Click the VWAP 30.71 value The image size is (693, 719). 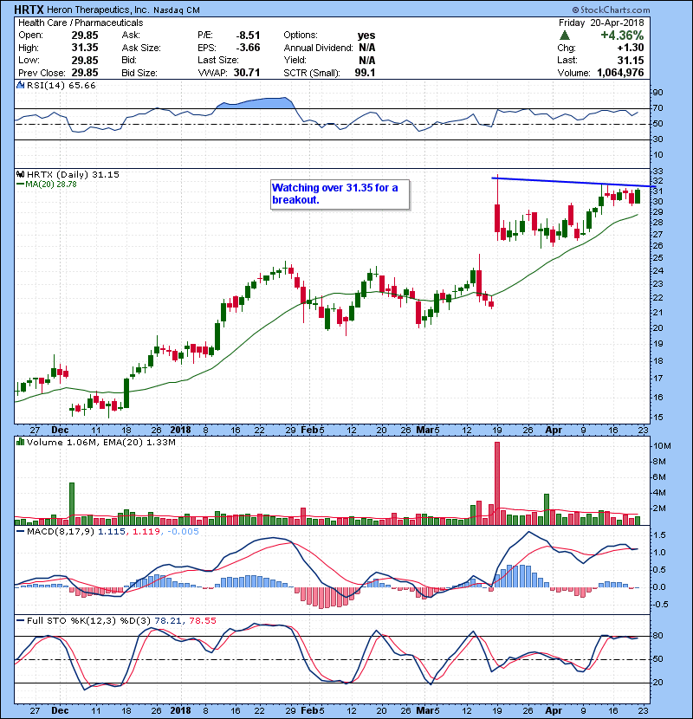tap(247, 73)
